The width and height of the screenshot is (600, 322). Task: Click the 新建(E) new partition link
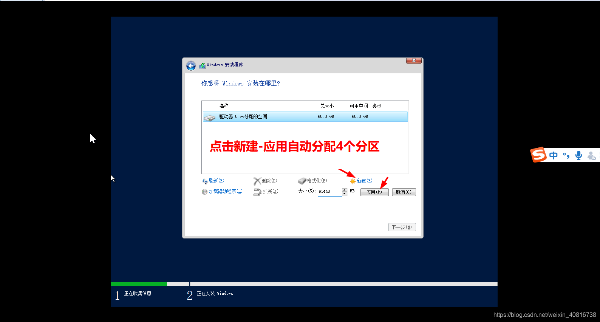tap(365, 181)
